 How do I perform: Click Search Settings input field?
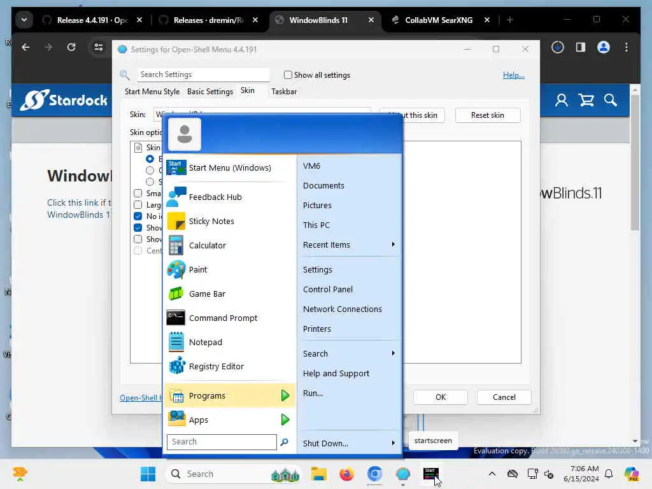pyautogui.click(x=203, y=74)
